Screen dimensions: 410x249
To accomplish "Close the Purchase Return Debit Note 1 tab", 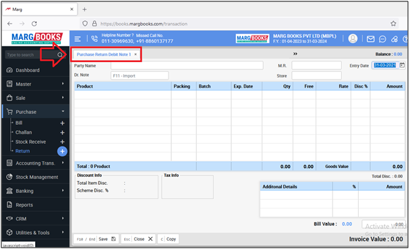I will click(136, 55).
